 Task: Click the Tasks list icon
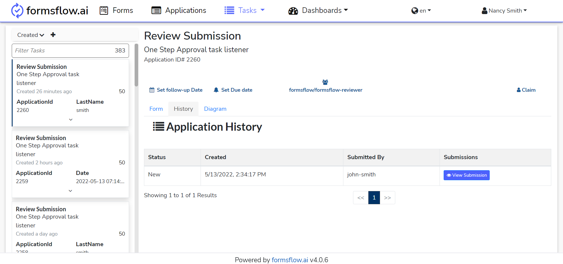pos(229,11)
